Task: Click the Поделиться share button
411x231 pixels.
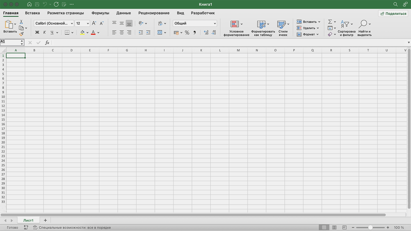Action: click(x=393, y=14)
